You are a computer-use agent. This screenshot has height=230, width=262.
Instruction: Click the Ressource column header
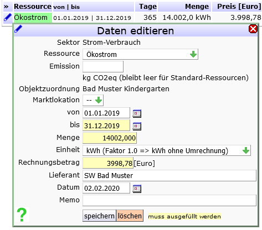tap(33, 7)
